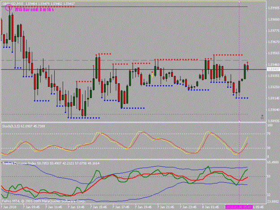Click the white handle at the bottom of the magenta vertical line
280x210 pixels.
coord(239,121)
